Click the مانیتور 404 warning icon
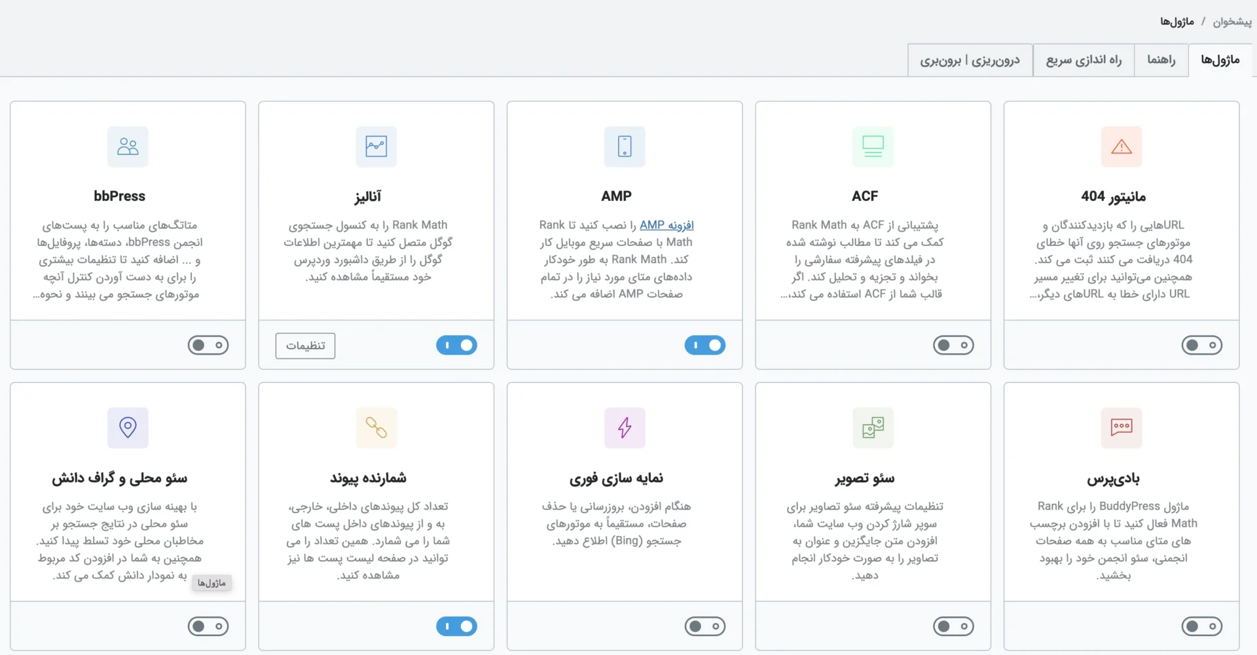Image resolution: width=1257 pixels, height=655 pixels. [1121, 147]
